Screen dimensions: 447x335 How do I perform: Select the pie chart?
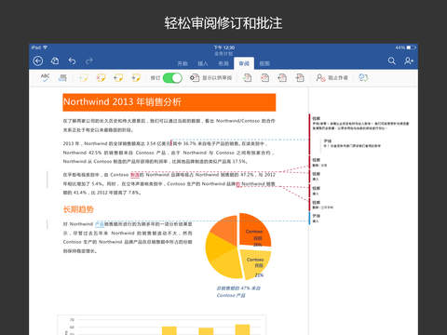(x=238, y=247)
